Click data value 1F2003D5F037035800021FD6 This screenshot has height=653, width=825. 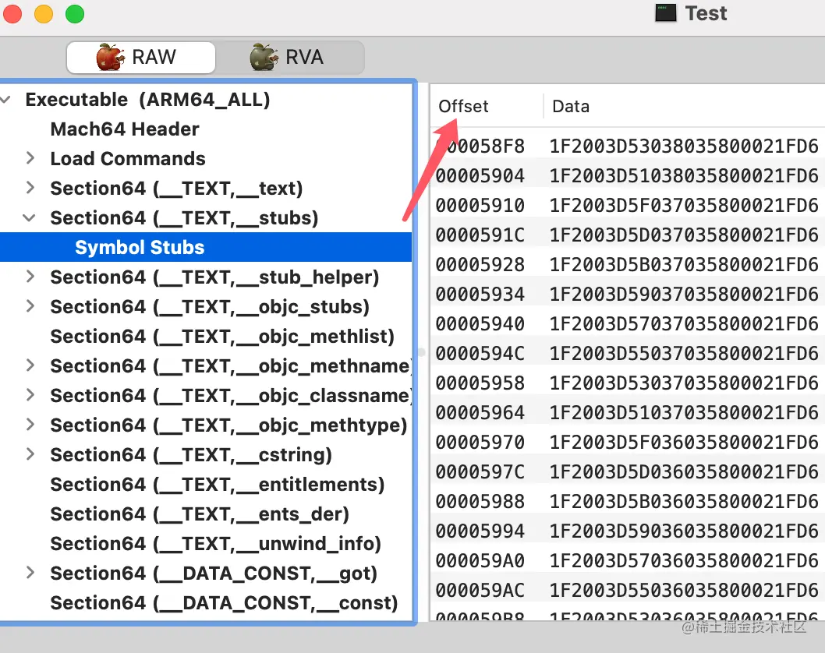(x=684, y=205)
